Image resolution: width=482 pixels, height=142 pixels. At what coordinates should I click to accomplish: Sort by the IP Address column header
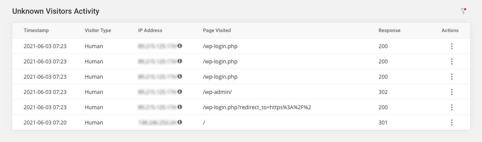(x=150, y=31)
